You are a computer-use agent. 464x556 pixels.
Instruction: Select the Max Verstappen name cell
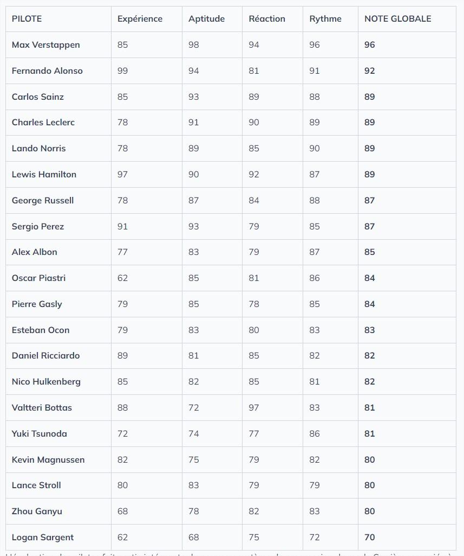[46, 45]
